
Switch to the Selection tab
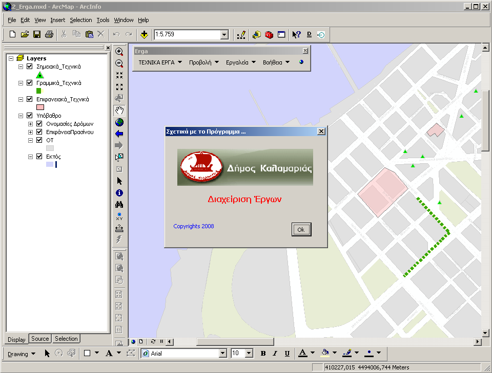coord(66,339)
